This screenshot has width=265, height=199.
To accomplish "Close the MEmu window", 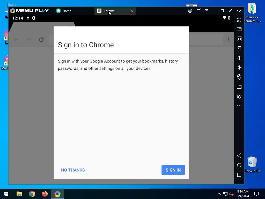I will (230, 11).
